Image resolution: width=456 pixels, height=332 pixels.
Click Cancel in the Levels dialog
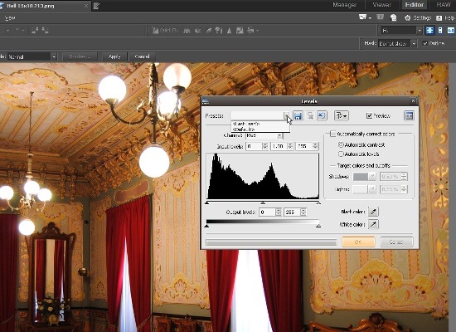click(x=396, y=242)
